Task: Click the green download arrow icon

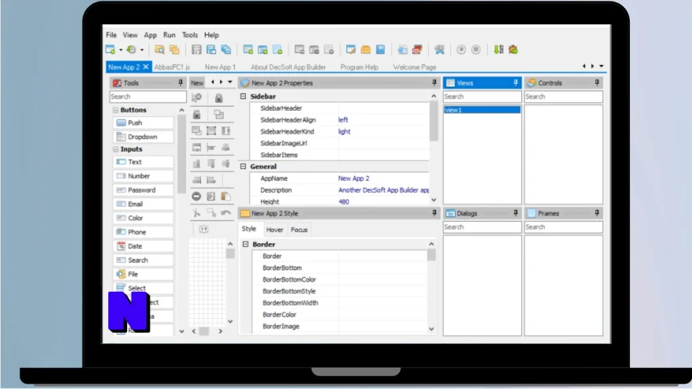Action: [498, 49]
